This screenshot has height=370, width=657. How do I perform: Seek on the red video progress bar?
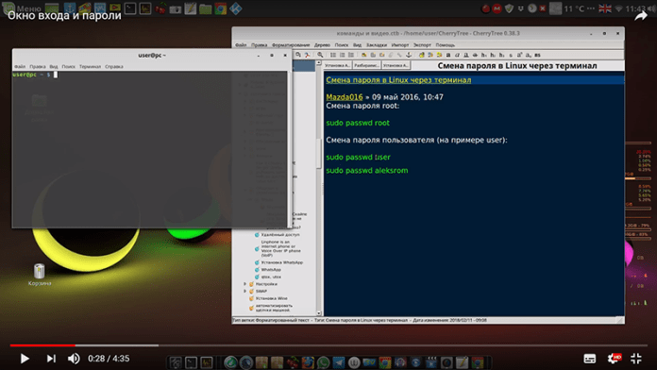tap(42, 345)
